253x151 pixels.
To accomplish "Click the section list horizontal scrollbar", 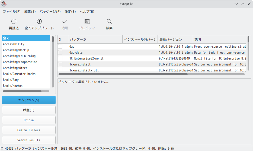I will (26, 91).
